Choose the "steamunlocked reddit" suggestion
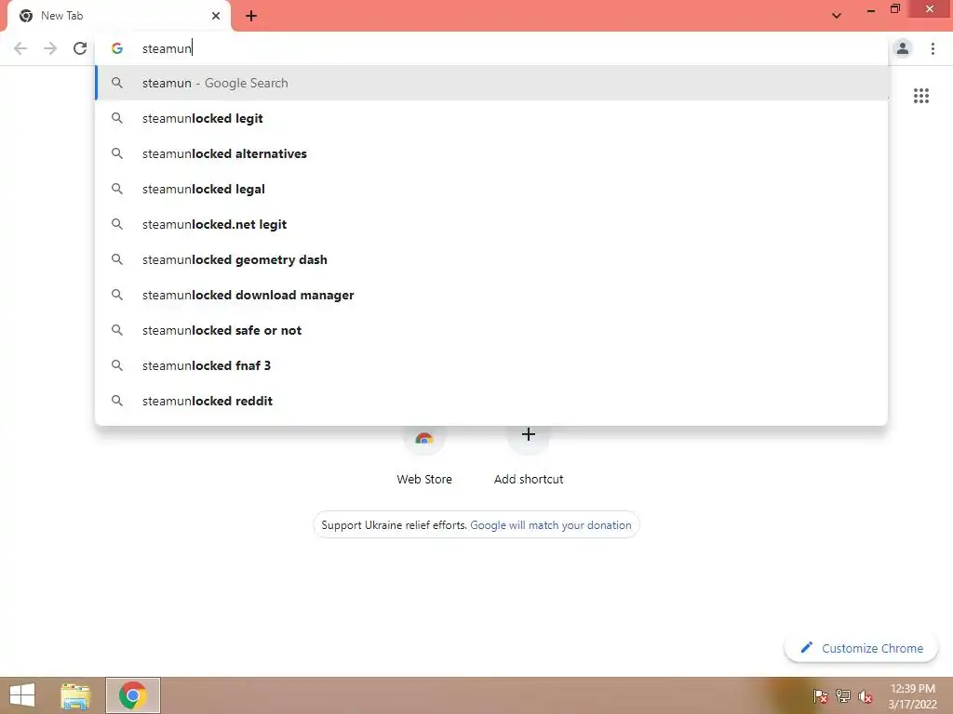Image resolution: width=953 pixels, height=714 pixels. tap(491, 401)
